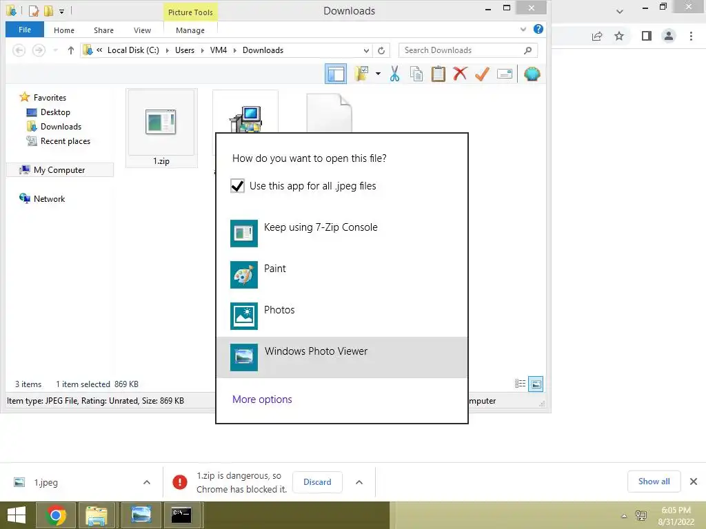The width and height of the screenshot is (706, 529).
Task: Uncheck Use this app for all .jpeg files
Action: coord(237,186)
